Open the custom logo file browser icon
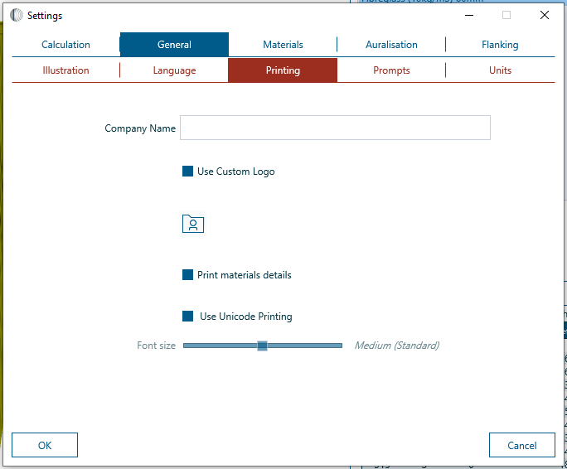This screenshot has height=469, width=567. tap(193, 224)
